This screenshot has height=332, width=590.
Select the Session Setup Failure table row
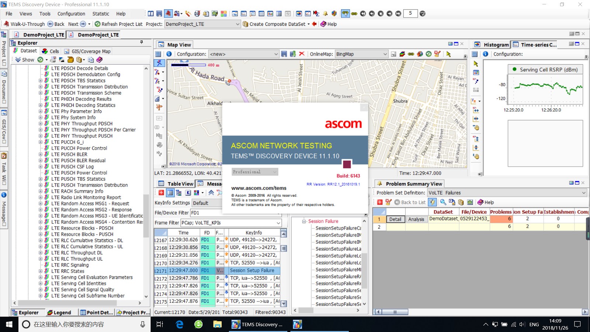click(x=218, y=270)
